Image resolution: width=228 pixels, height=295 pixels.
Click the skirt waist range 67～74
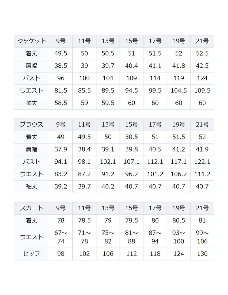[x=61, y=237]
